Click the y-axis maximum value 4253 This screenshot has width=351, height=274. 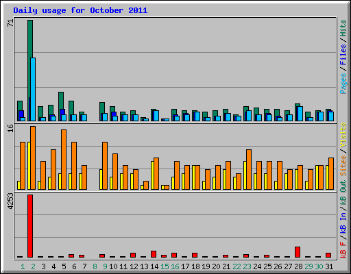[10, 201]
